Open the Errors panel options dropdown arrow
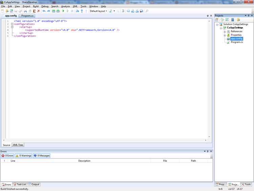The width and height of the screenshot is (254, 191). [205, 151]
